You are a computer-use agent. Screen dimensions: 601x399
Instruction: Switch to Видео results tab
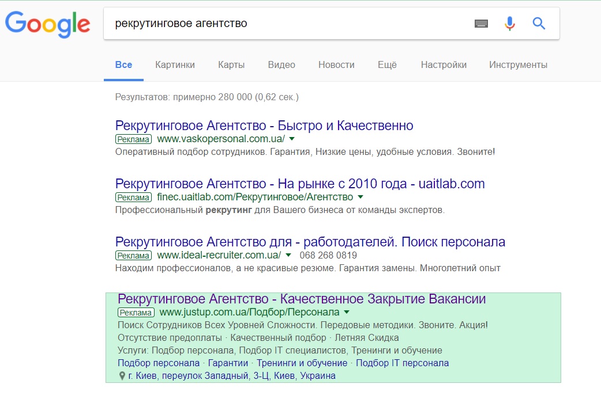[x=281, y=64]
